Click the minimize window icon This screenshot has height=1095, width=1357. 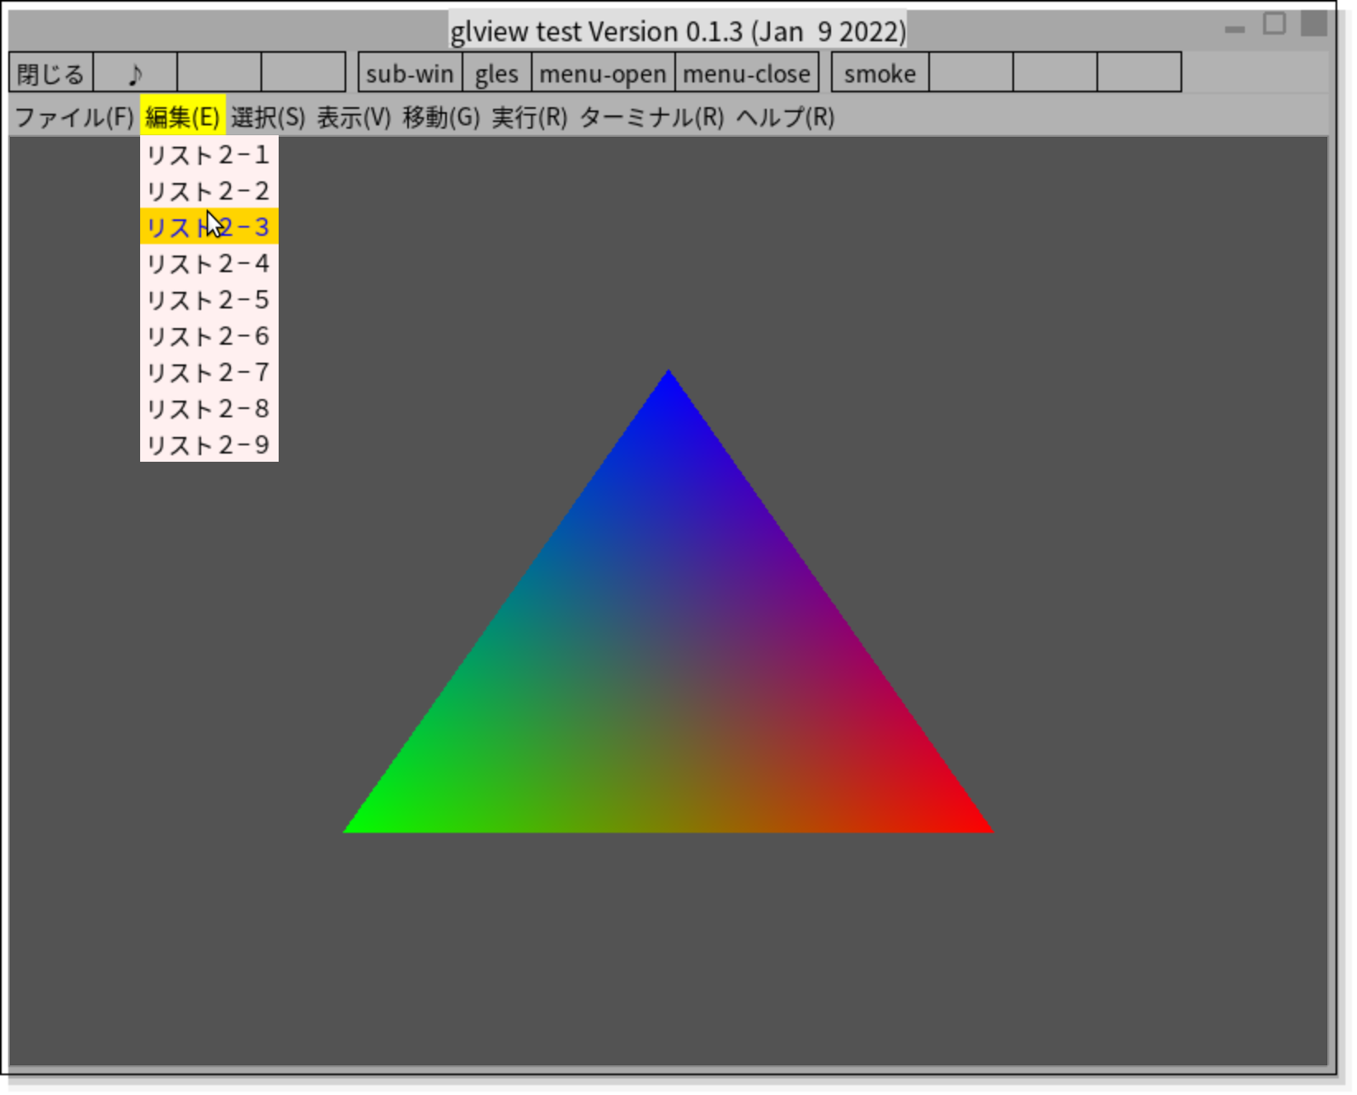(1234, 29)
